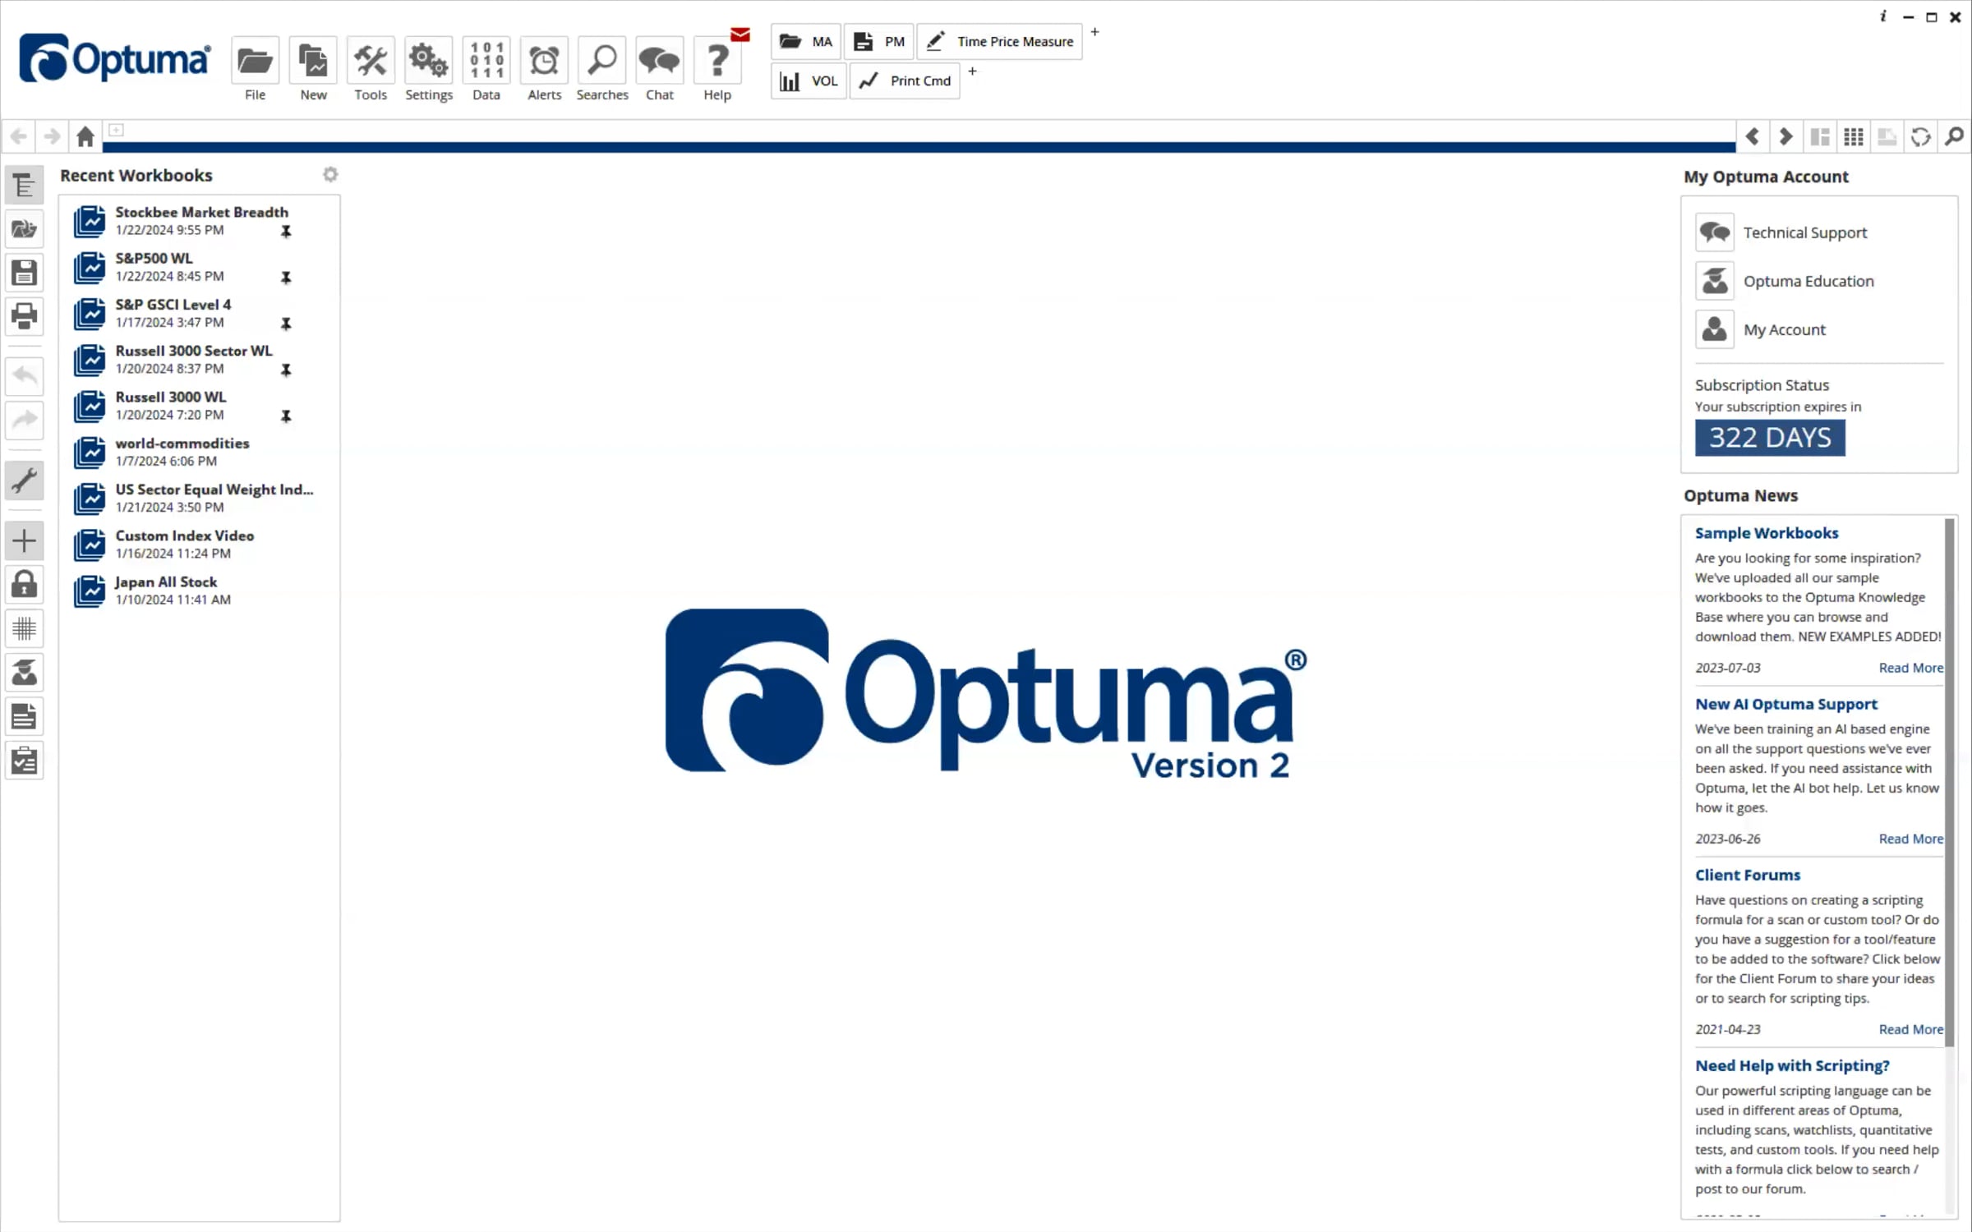Open the Stockbee Market Breadth workbook

point(200,221)
